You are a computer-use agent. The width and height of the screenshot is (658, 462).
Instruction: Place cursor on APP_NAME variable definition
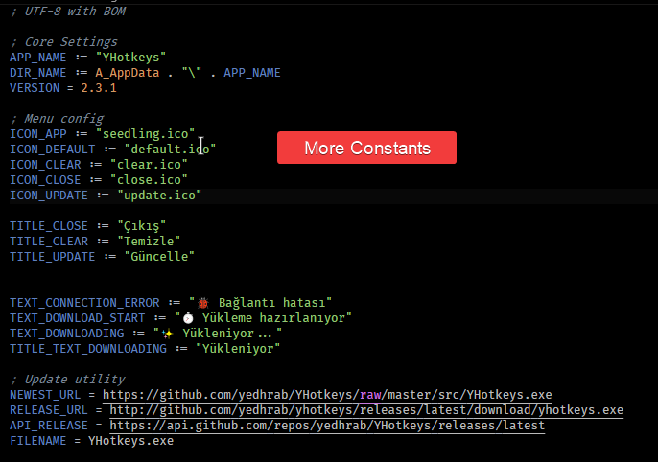coord(38,58)
